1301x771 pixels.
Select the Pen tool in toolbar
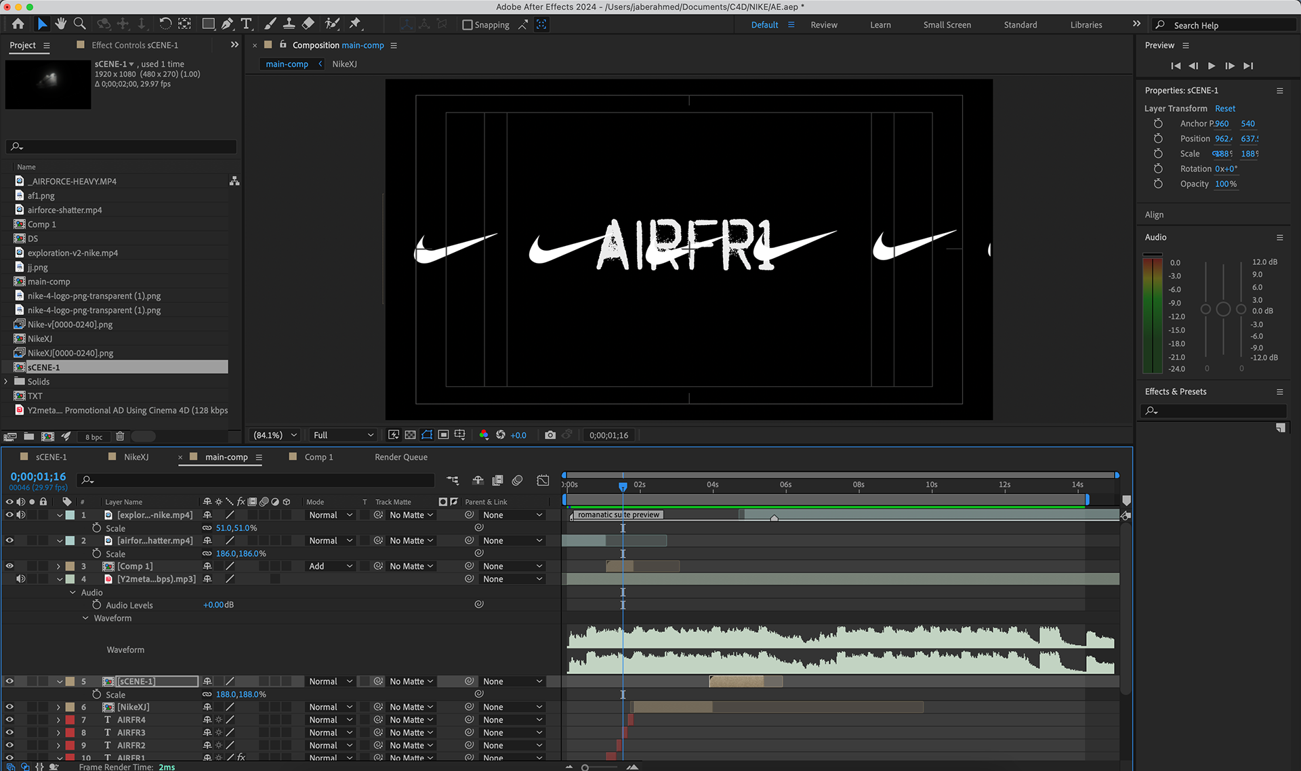(228, 24)
